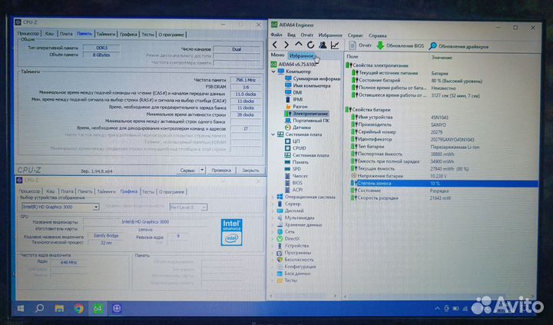This screenshot has width=553, height=325.
Task: Click the AIDA64 up-level arrow icon
Action: click(298, 45)
